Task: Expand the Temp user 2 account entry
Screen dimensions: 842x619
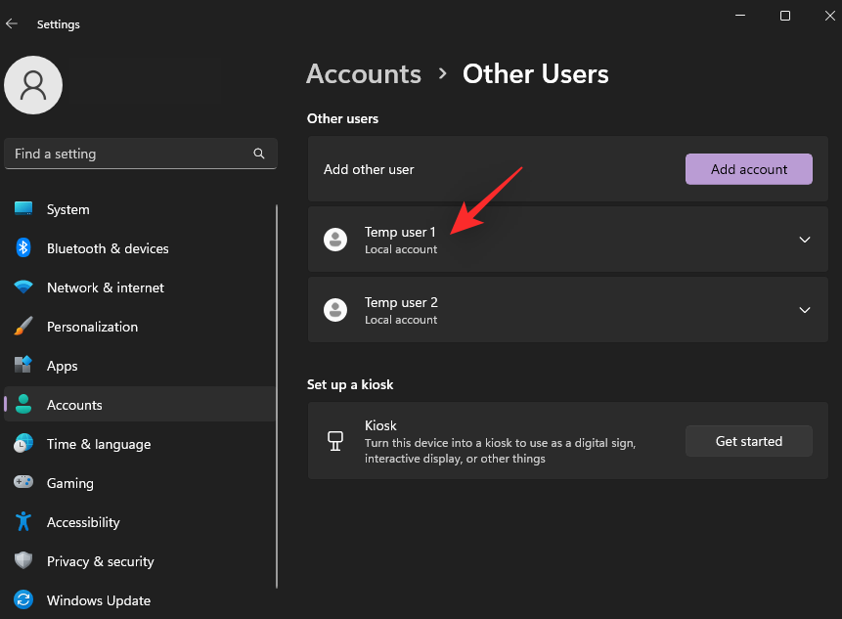Action: [x=804, y=309]
